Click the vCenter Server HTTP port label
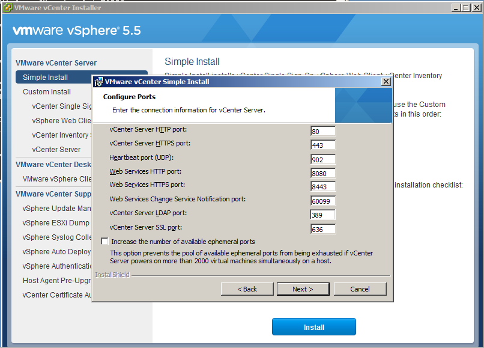This screenshot has width=484, height=348. 148,129
